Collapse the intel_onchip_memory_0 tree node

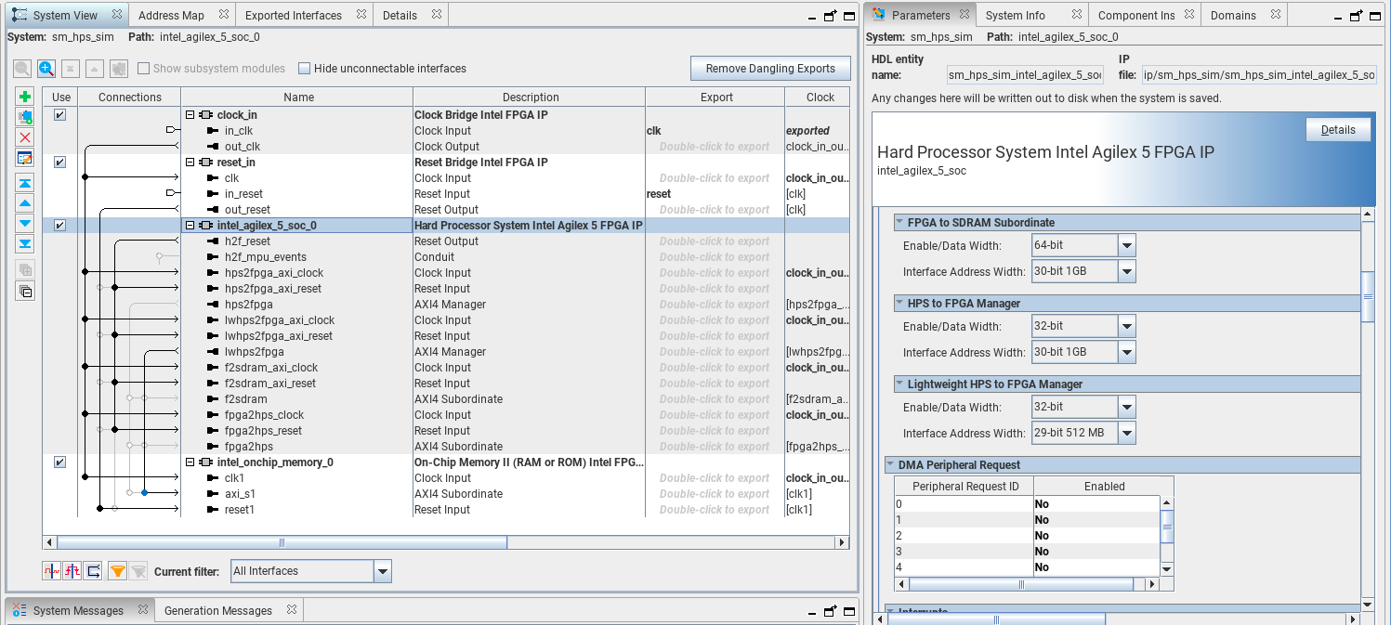tap(190, 462)
